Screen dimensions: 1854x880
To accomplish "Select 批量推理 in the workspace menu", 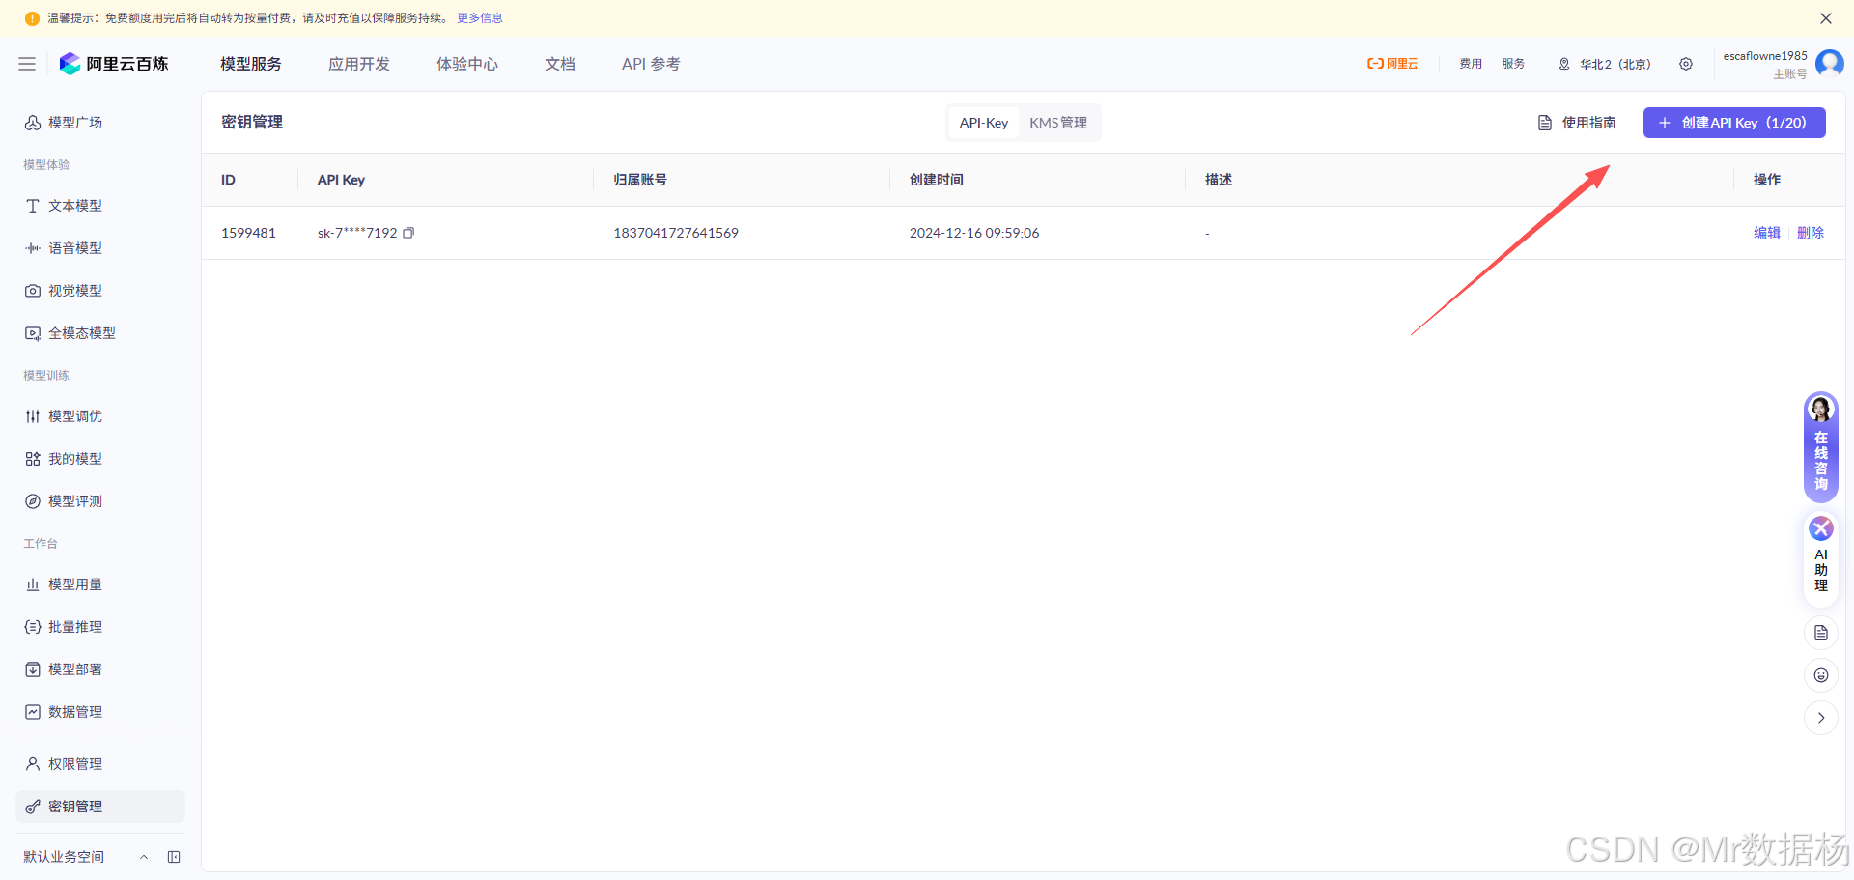I will pos(75,626).
